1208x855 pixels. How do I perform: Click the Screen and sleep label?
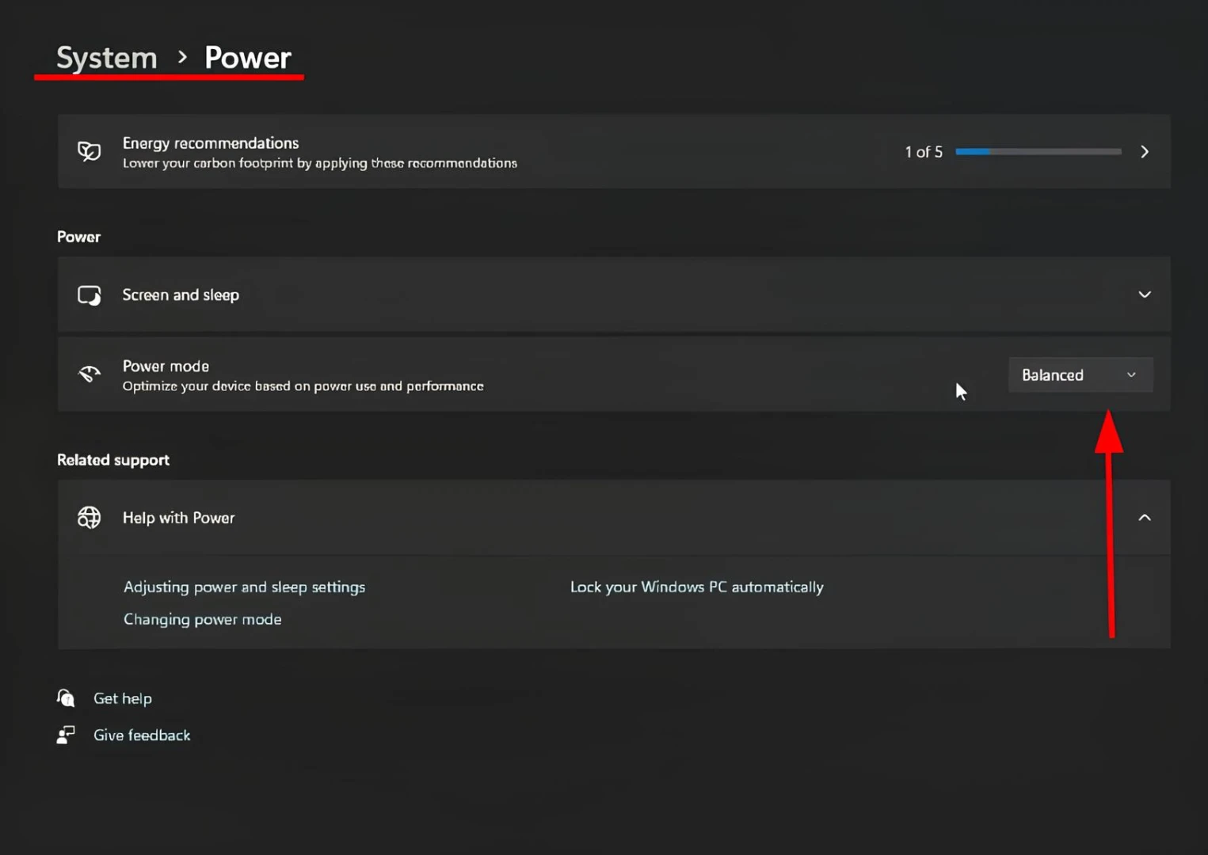click(x=181, y=294)
